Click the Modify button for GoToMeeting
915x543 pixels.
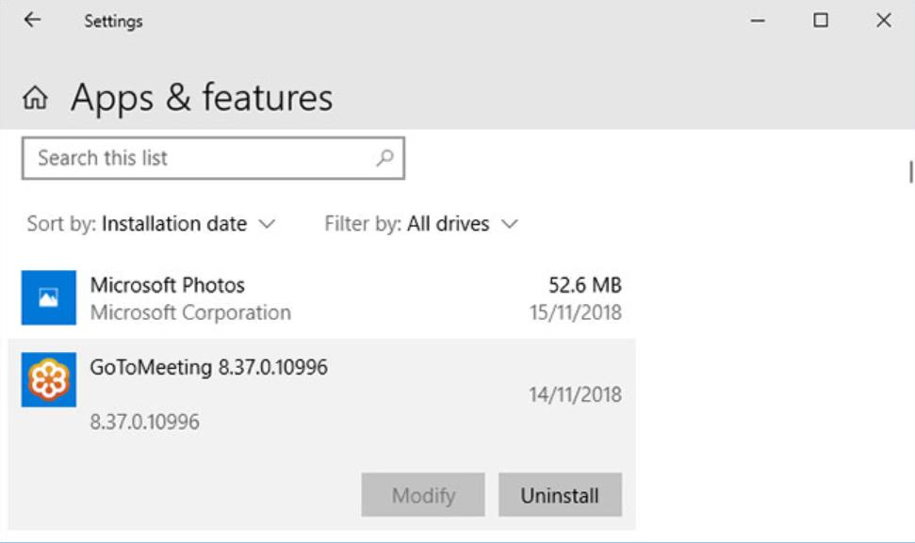[x=423, y=495]
